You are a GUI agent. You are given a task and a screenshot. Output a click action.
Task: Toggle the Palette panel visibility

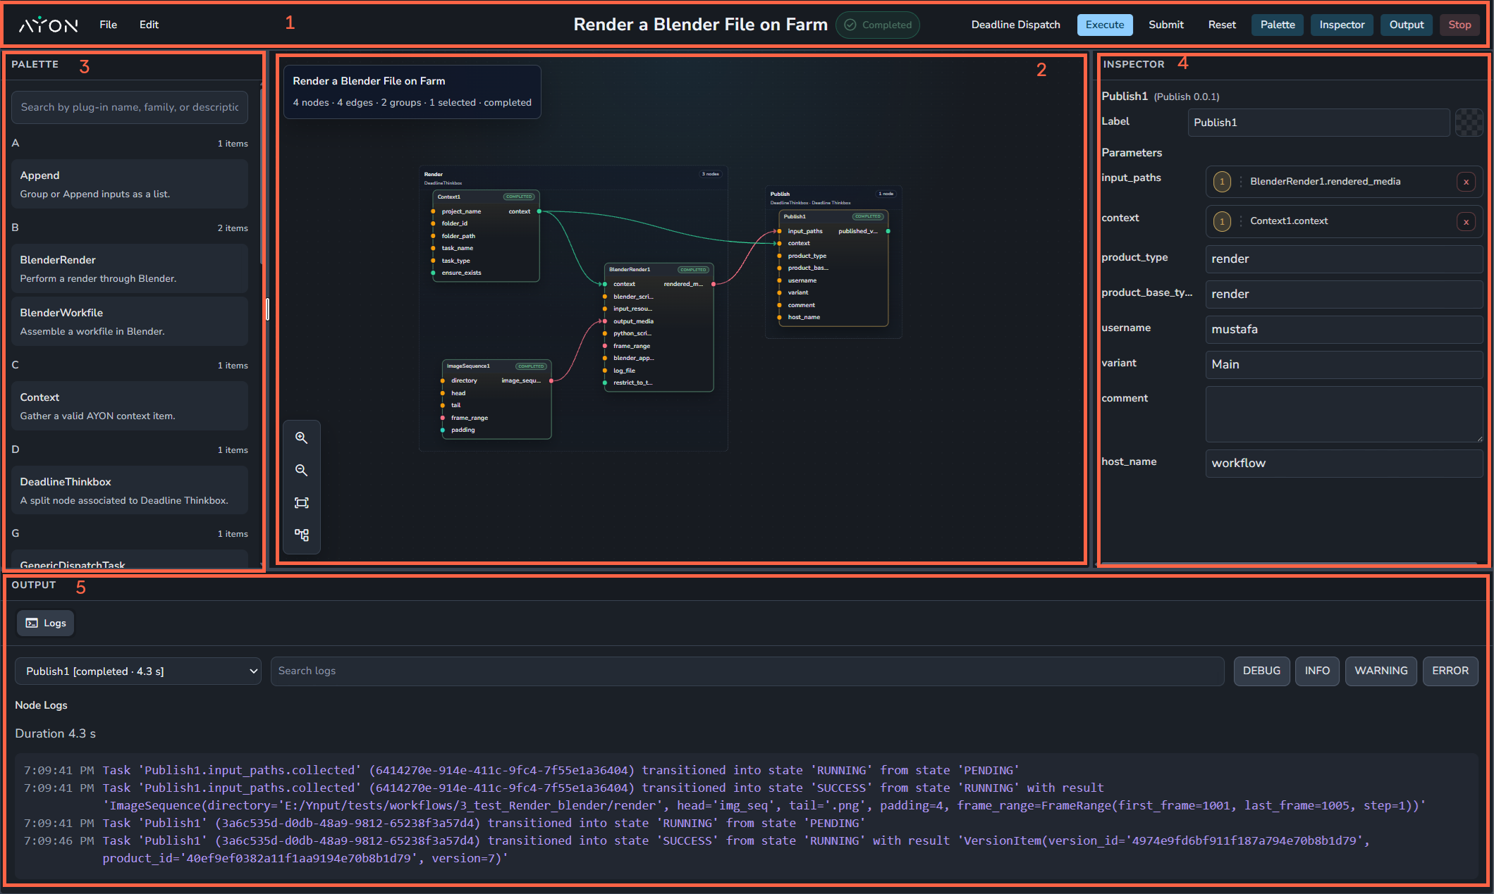1278,25
